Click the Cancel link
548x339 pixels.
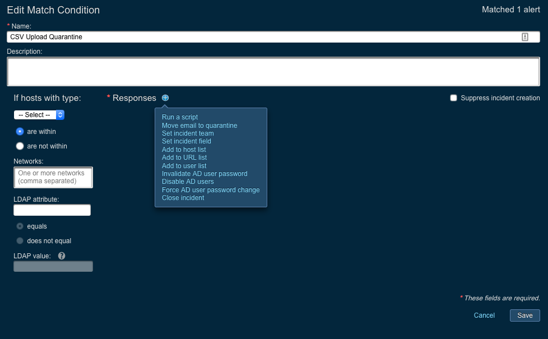[x=484, y=315]
